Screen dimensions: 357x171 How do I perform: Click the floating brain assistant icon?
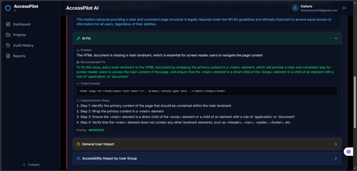[x=349, y=152]
